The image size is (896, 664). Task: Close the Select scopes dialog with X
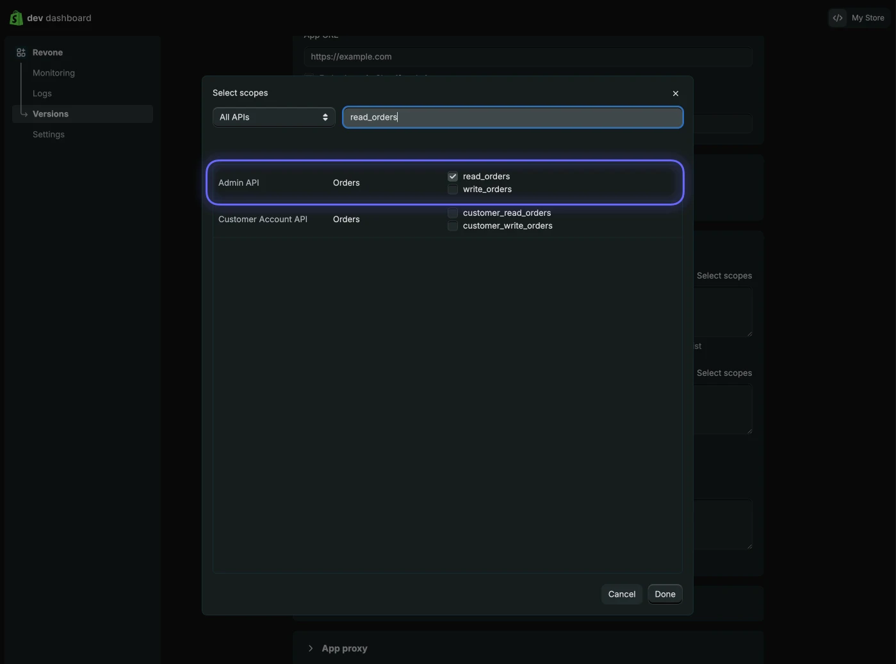(676, 93)
